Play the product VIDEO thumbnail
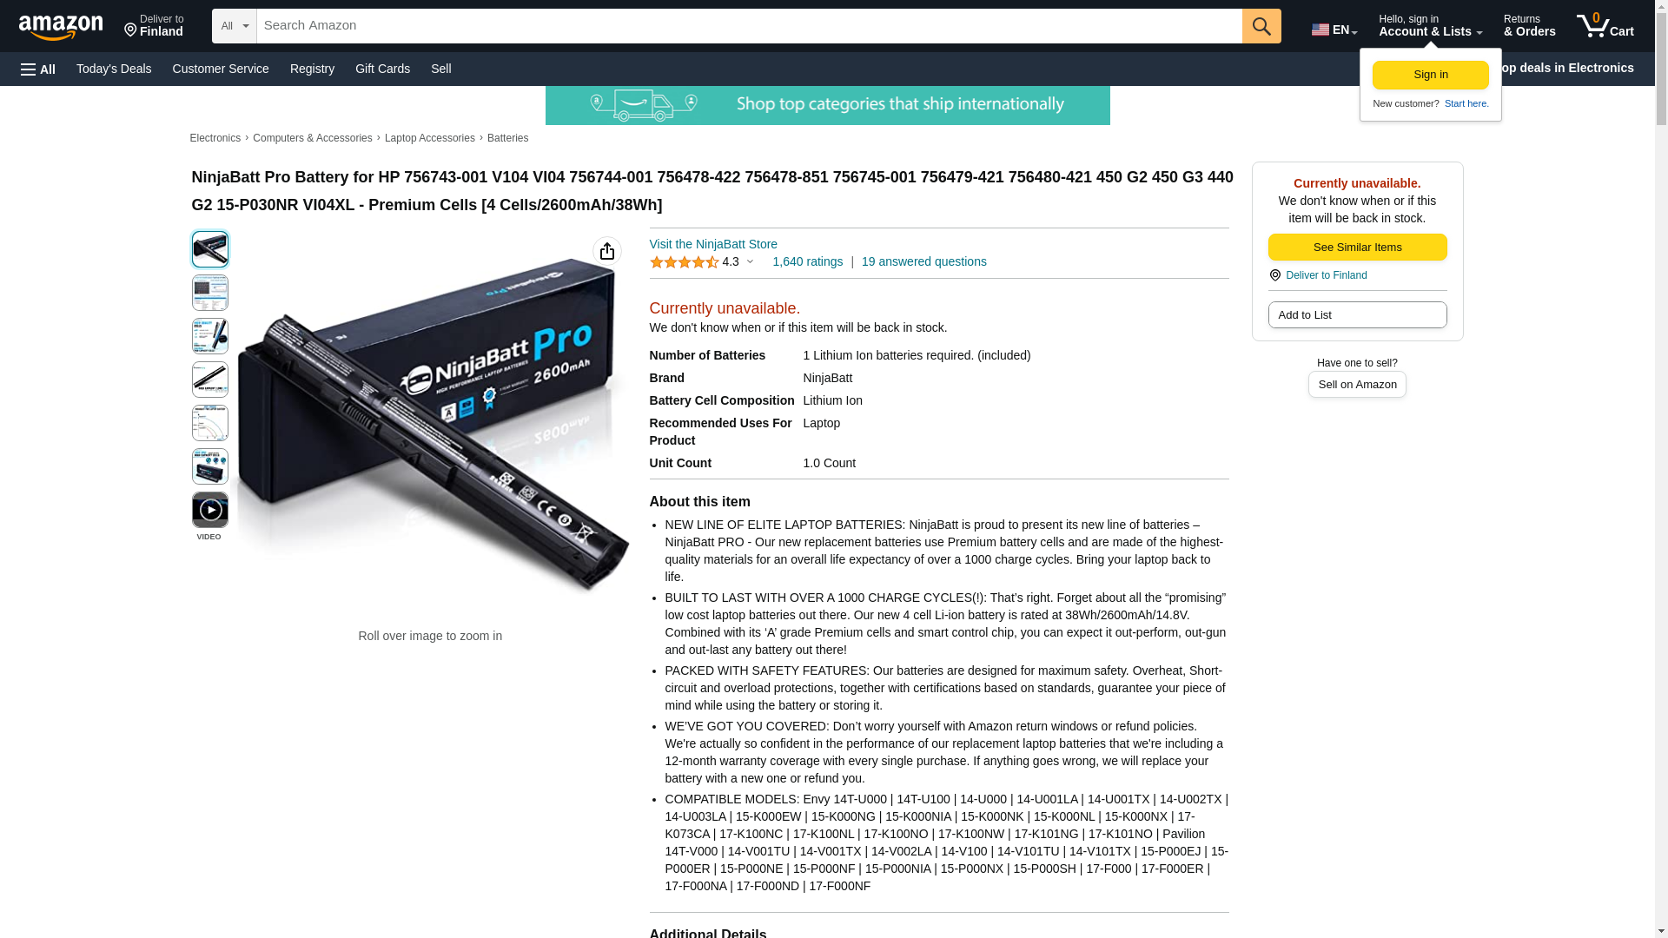 point(210,510)
